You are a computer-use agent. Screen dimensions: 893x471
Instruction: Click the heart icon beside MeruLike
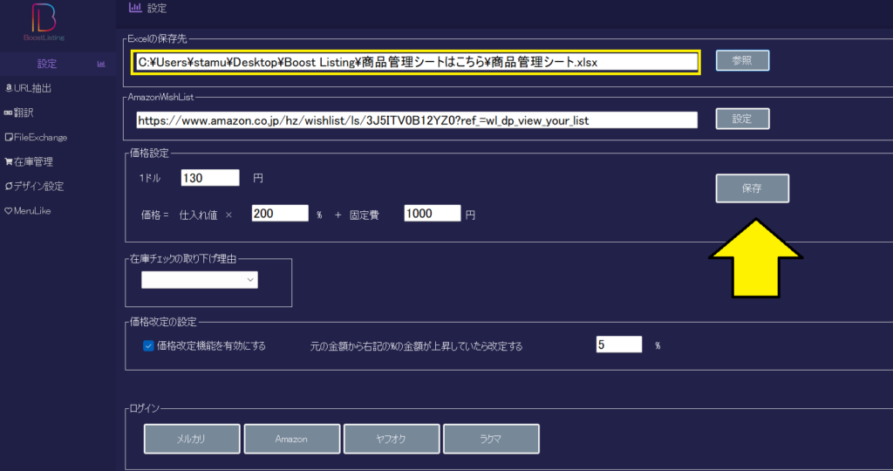pos(9,210)
